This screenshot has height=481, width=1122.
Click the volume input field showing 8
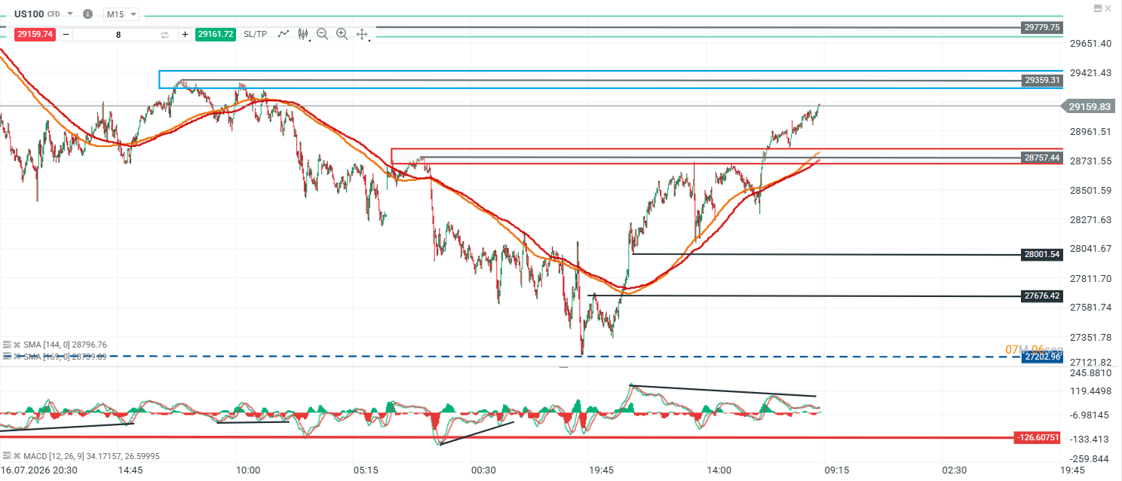tap(118, 34)
